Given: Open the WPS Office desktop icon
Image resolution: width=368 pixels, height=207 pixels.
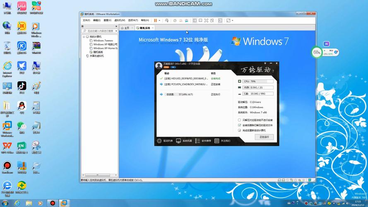Looking at the screenshot, I should click(x=7, y=147).
